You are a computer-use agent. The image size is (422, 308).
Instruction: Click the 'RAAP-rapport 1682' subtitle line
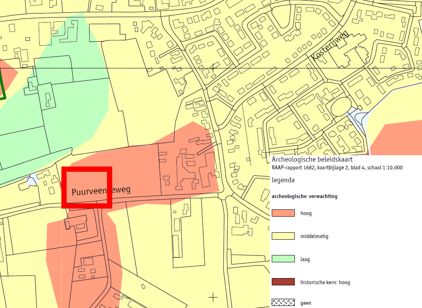tap(337, 168)
